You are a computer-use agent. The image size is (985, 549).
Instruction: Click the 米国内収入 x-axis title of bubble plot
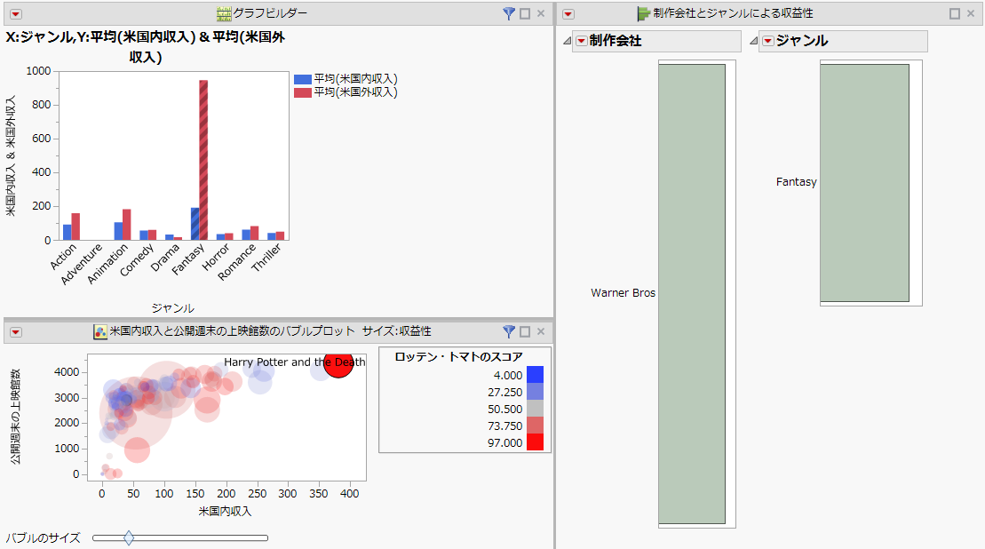pyautogui.click(x=225, y=512)
